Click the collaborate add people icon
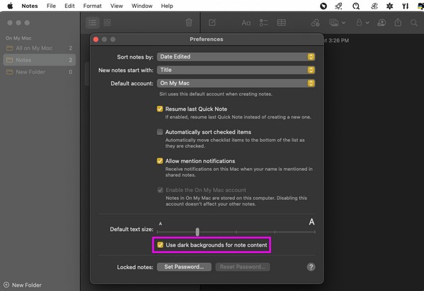424x291 pixels. point(382,23)
